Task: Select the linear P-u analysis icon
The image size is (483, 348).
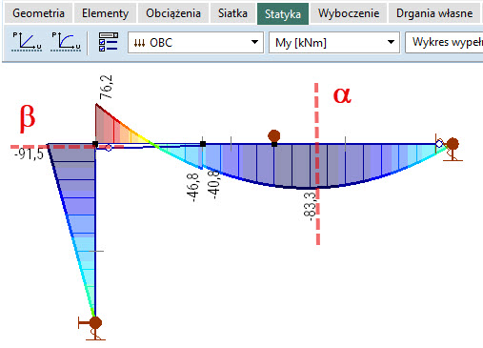Action: coord(27,42)
